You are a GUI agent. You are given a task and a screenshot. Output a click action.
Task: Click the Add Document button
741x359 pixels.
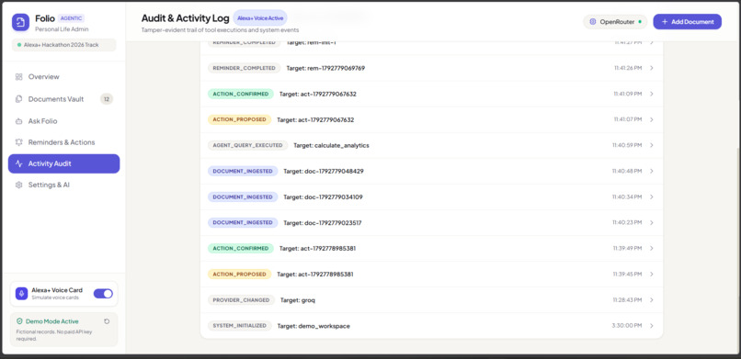click(687, 22)
